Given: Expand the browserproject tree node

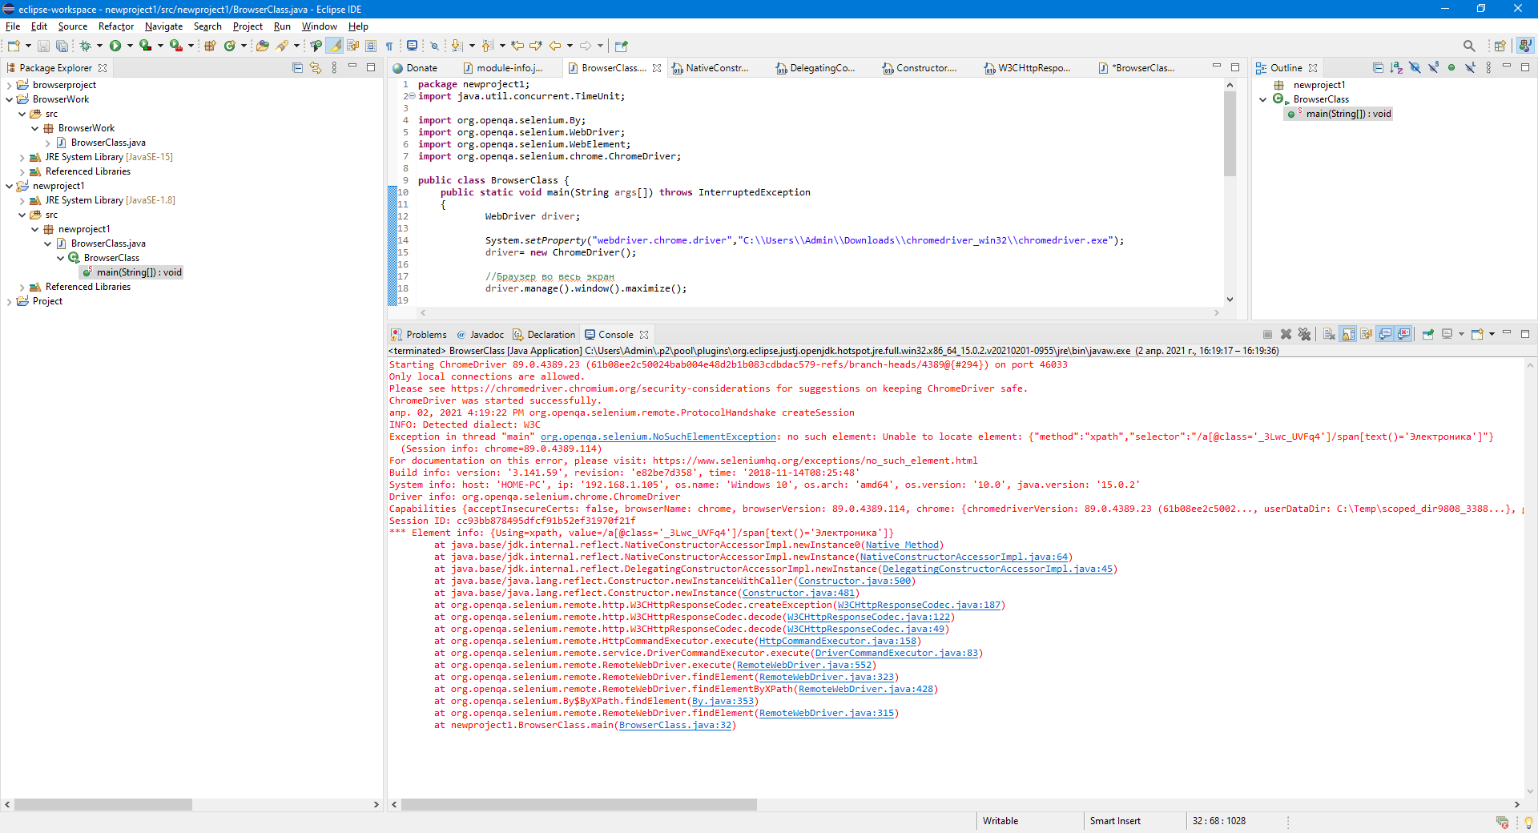Looking at the screenshot, I should click(10, 85).
